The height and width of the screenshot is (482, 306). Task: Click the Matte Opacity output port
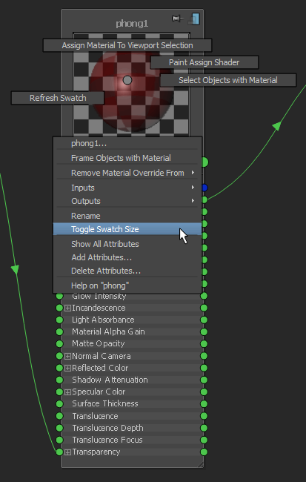pos(204,343)
